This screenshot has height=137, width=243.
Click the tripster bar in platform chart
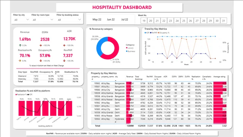click(69, 108)
